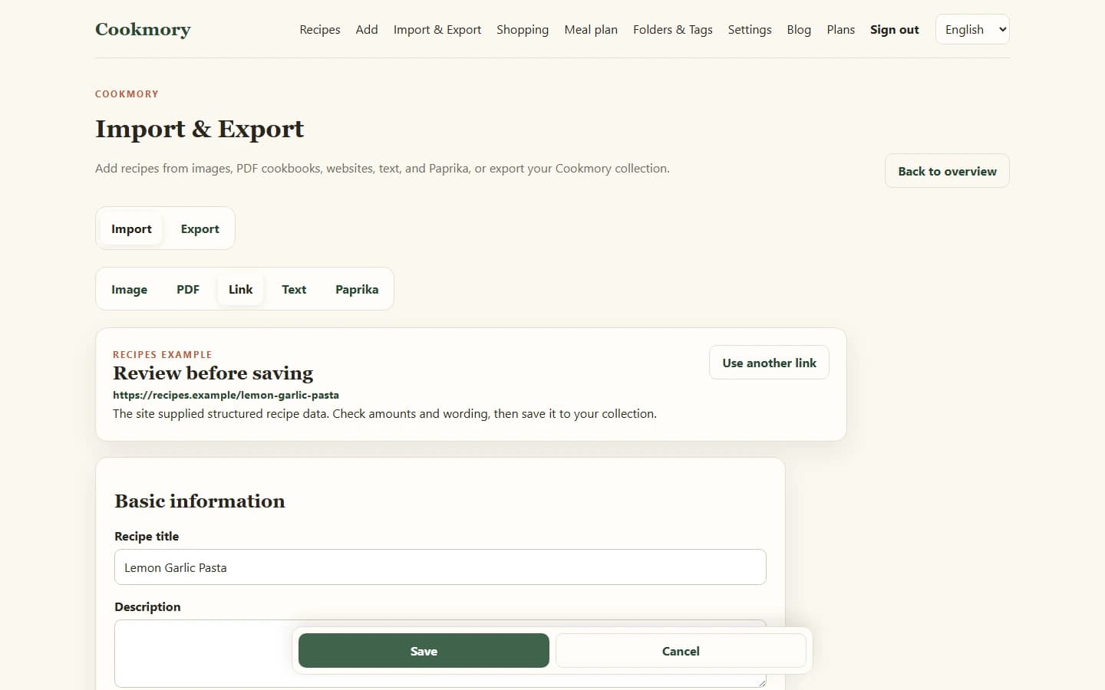Click the Basic information heading
This screenshot has width=1105, height=690.
pyautogui.click(x=200, y=501)
